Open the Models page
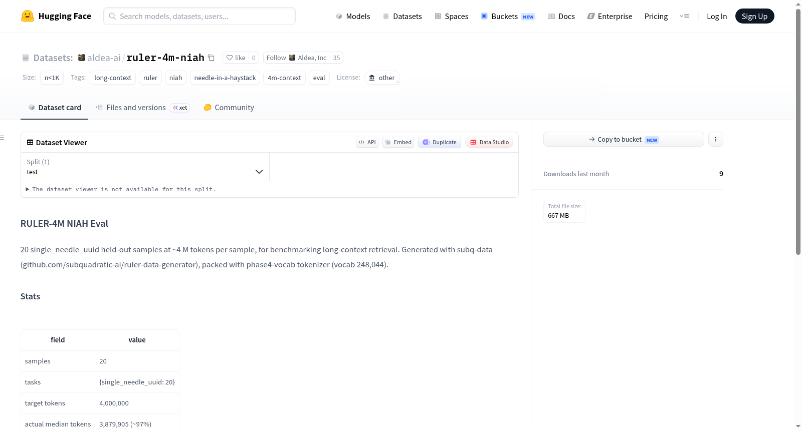802x431 pixels. tap(353, 16)
